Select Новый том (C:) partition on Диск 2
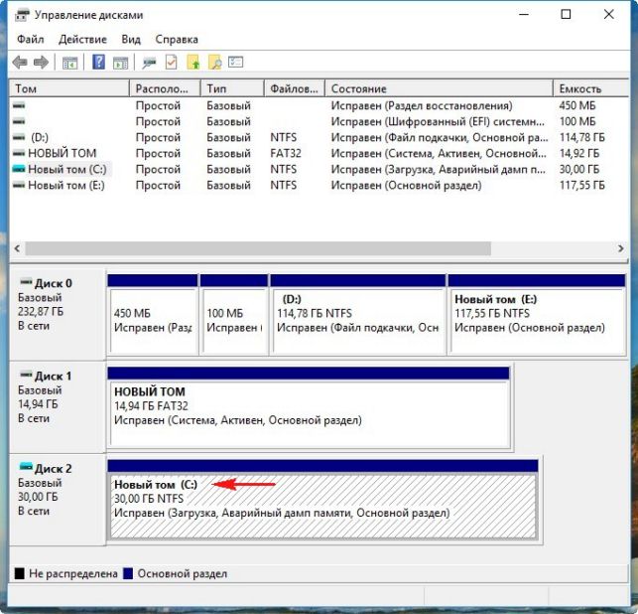The height and width of the screenshot is (614, 638). pos(323,500)
